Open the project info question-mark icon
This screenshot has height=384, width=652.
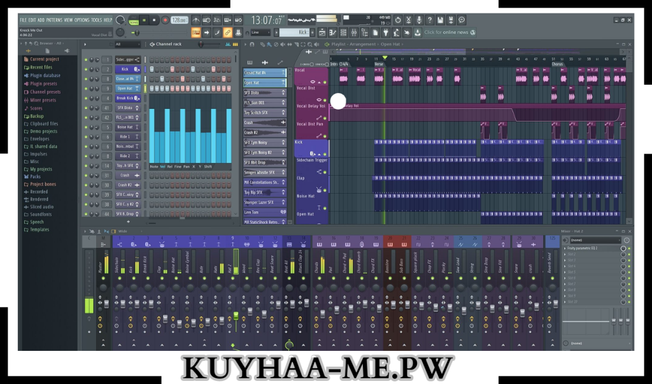pos(430,20)
